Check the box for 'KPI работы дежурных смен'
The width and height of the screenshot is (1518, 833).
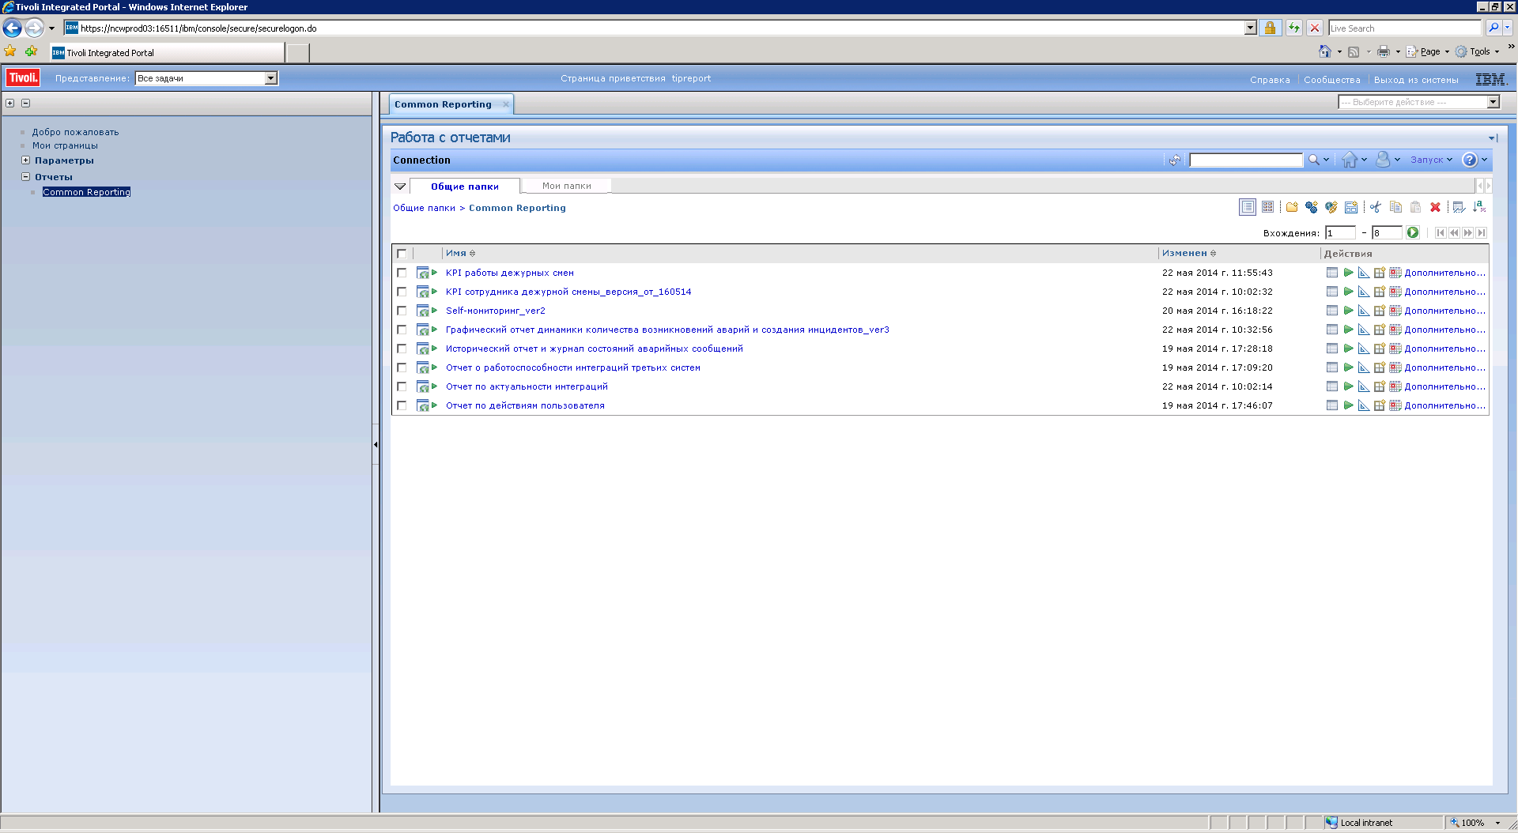click(402, 273)
